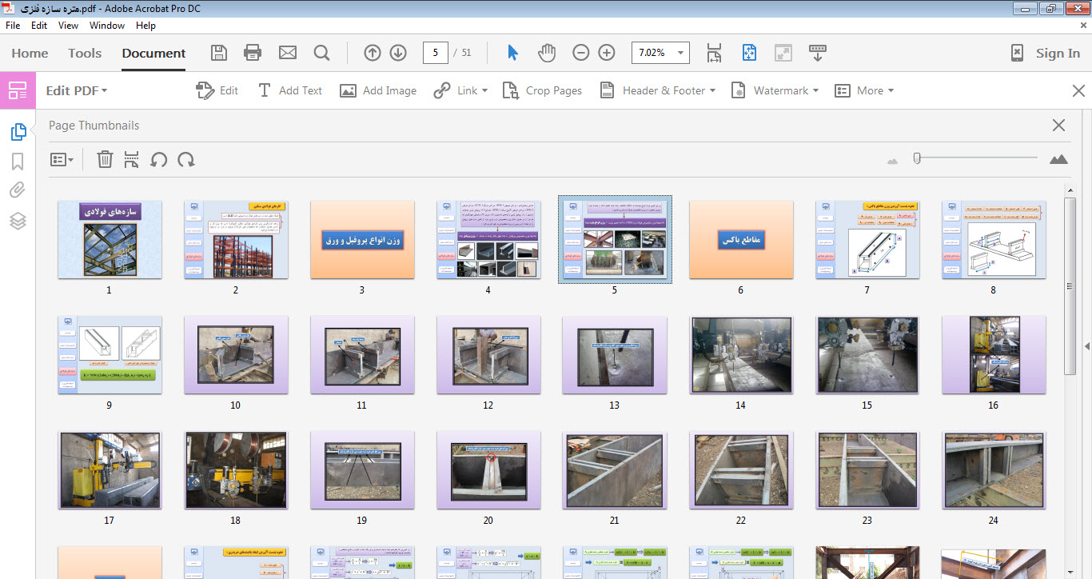The image size is (1092, 579).
Task: Click the Rotate clockwise icon
Action: 186,159
